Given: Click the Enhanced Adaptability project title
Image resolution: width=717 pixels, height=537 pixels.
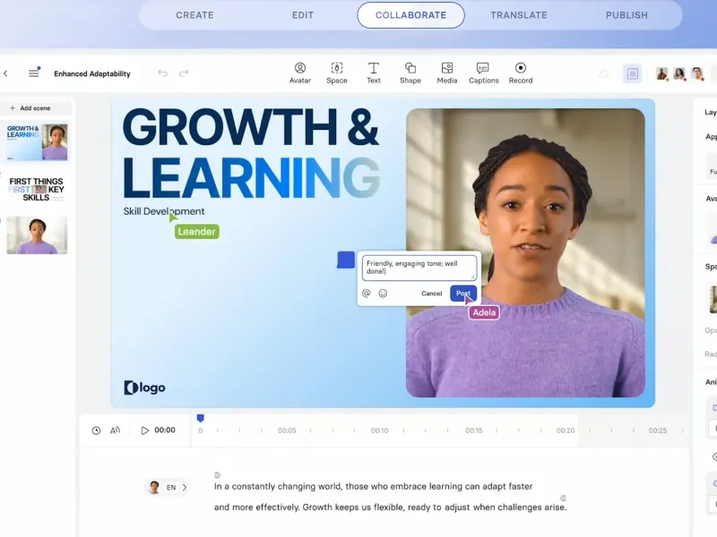Looking at the screenshot, I should click(92, 73).
